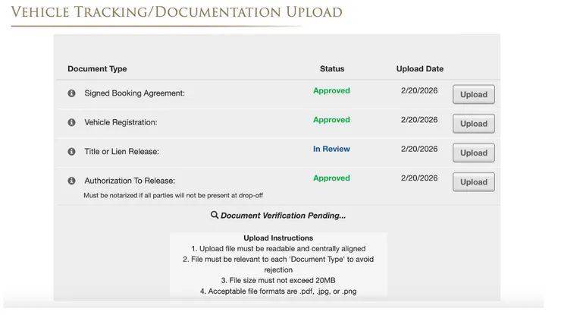
Task: Click upload date of Vehicle Registration row
Action: coord(419,120)
